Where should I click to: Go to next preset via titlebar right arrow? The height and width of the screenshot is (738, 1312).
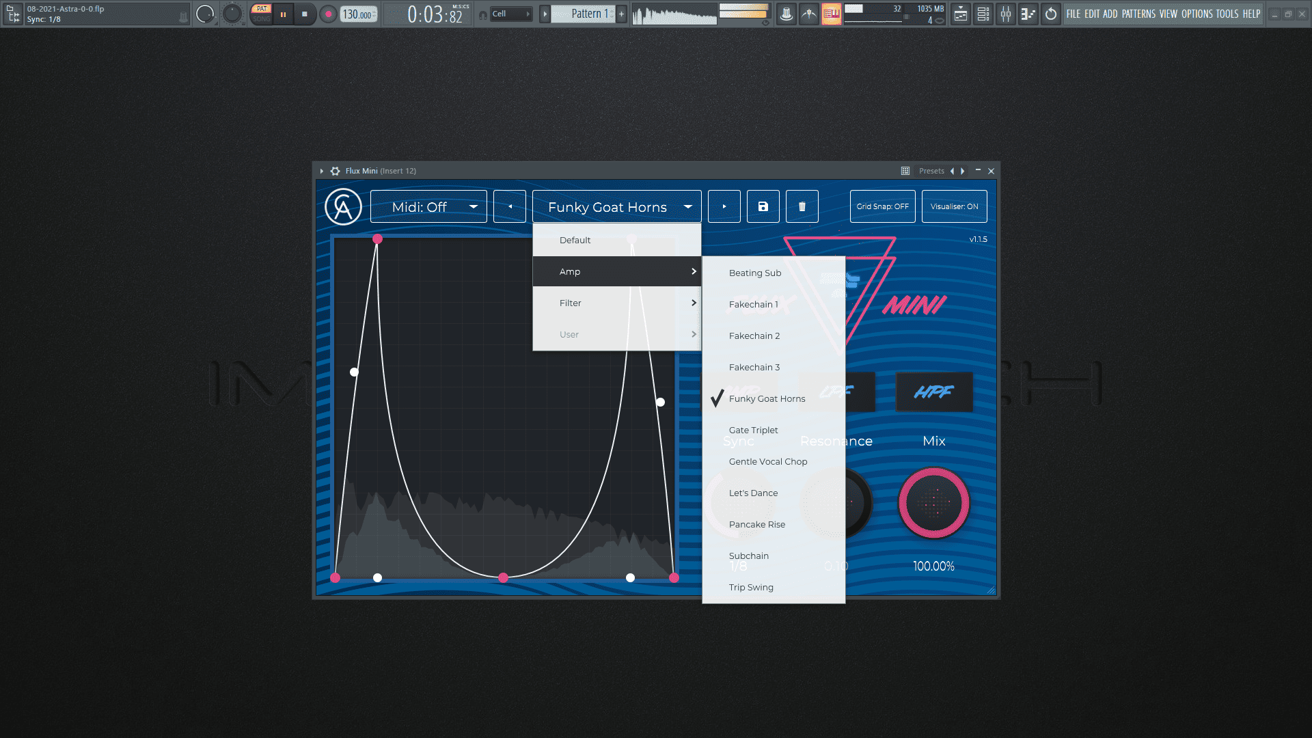963,171
